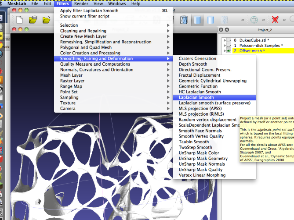Open the Point Set submenu

pos(113,92)
